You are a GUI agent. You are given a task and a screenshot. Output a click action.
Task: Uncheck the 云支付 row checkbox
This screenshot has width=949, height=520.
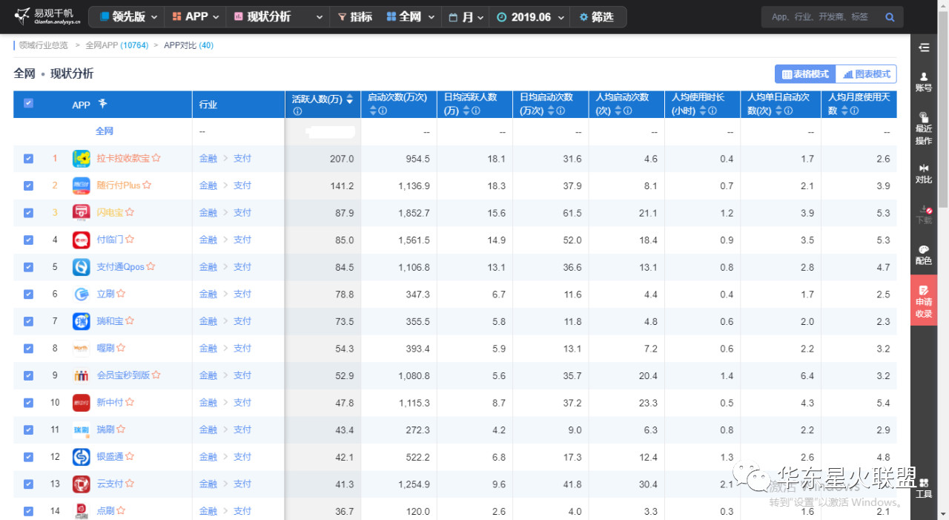click(x=28, y=484)
